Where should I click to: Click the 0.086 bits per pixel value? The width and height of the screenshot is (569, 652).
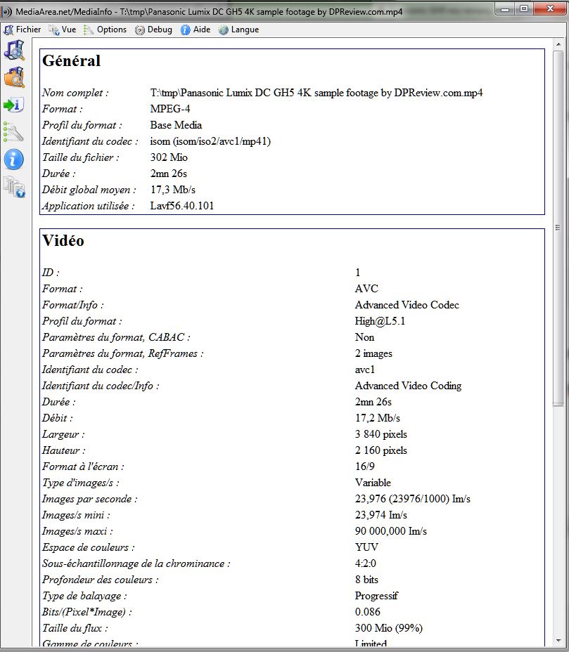367,612
